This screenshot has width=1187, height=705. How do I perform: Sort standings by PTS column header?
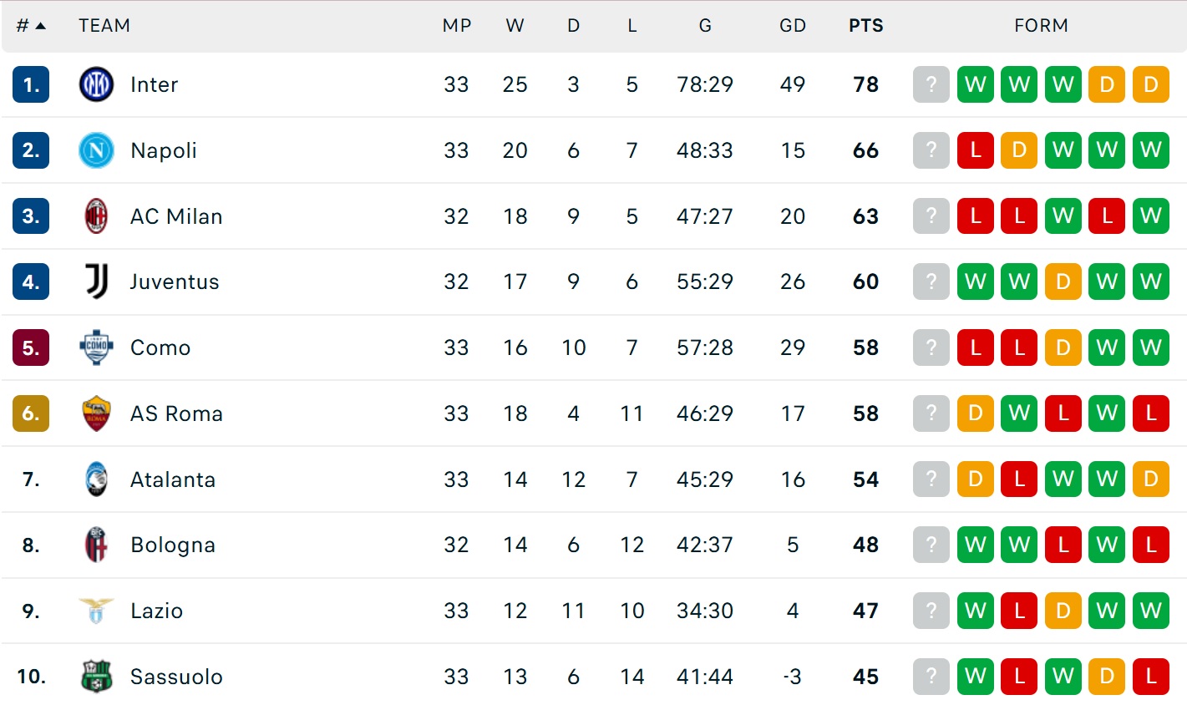[865, 26]
